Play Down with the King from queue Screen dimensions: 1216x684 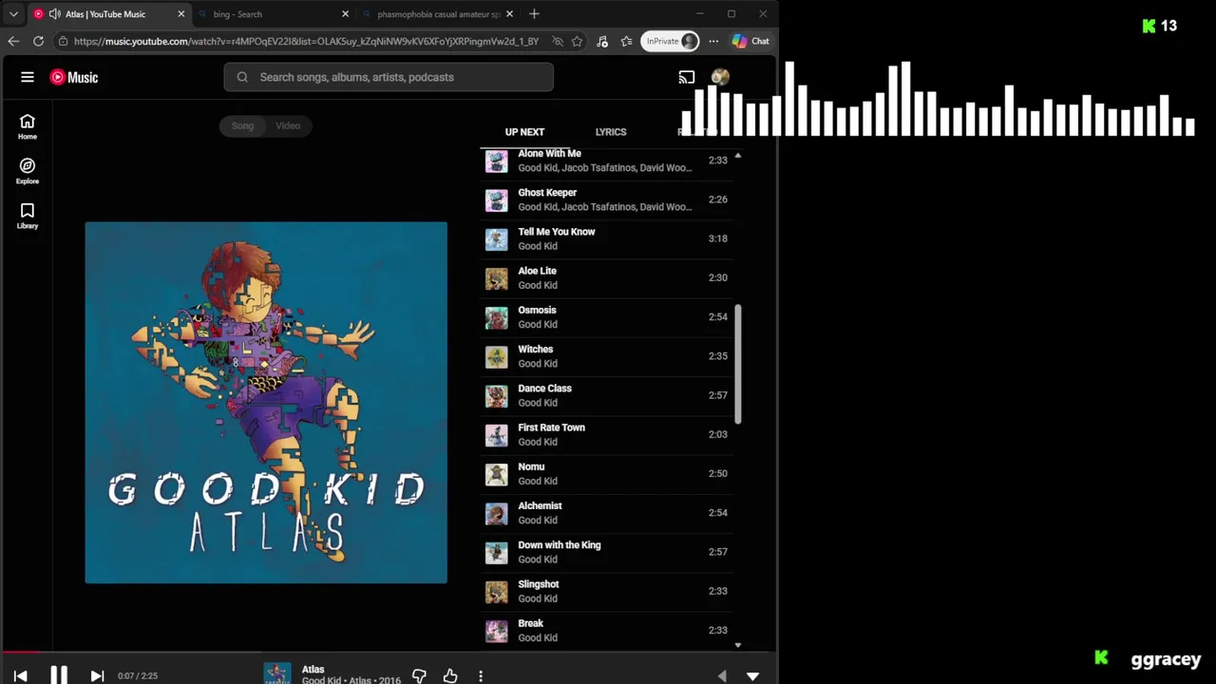click(606, 552)
